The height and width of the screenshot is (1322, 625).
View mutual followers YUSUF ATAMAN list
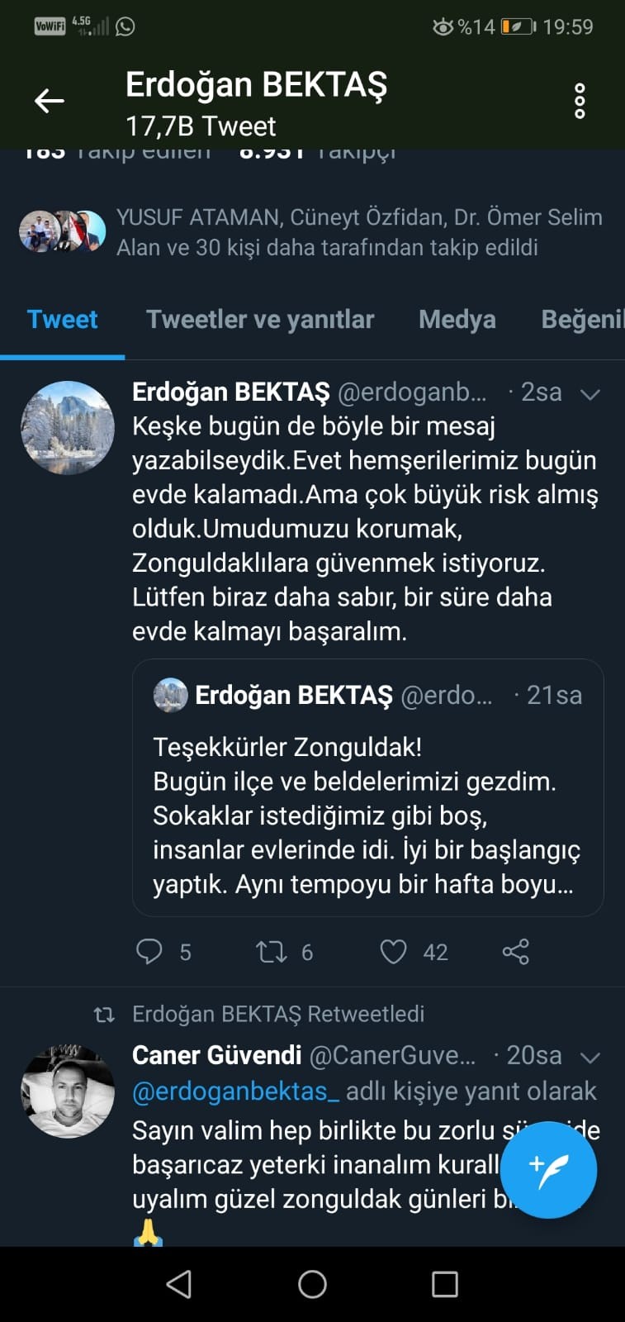coord(358,232)
